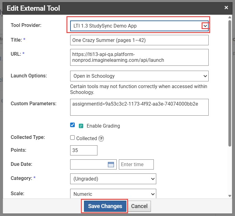
Task: Click the Tool Provider label
Action: click(x=26, y=25)
